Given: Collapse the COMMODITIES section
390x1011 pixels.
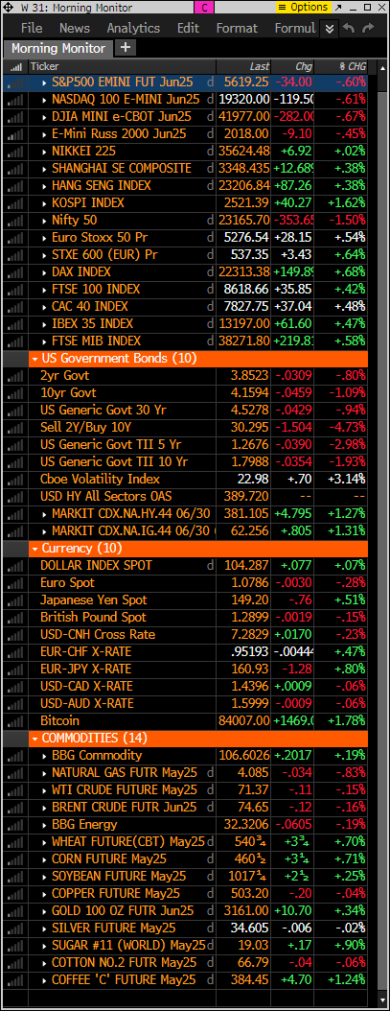Looking at the screenshot, I should tap(34, 739).
